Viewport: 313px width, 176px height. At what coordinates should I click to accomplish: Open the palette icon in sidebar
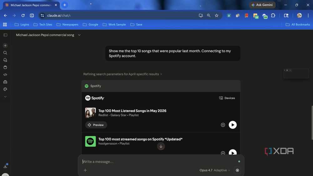[5, 89]
